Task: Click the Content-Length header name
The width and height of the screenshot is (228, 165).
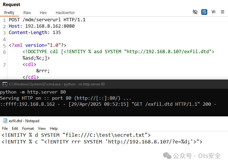Action: pyautogui.click(x=28, y=33)
